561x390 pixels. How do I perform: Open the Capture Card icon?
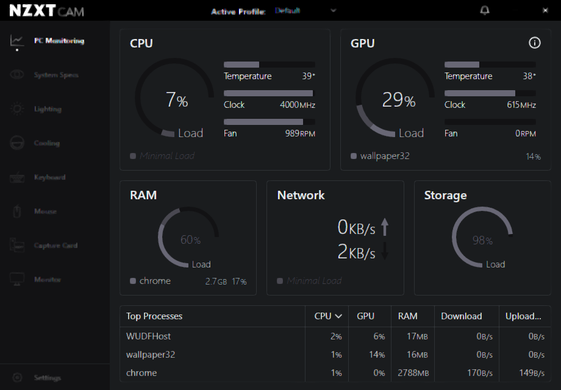(x=16, y=246)
